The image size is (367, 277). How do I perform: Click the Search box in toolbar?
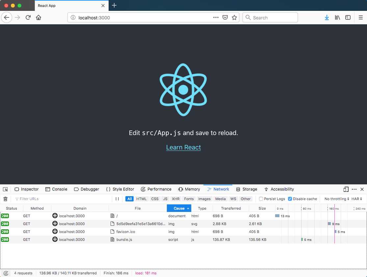(x=270, y=17)
